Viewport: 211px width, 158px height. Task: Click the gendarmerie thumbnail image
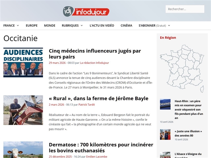[x=165, y=104]
